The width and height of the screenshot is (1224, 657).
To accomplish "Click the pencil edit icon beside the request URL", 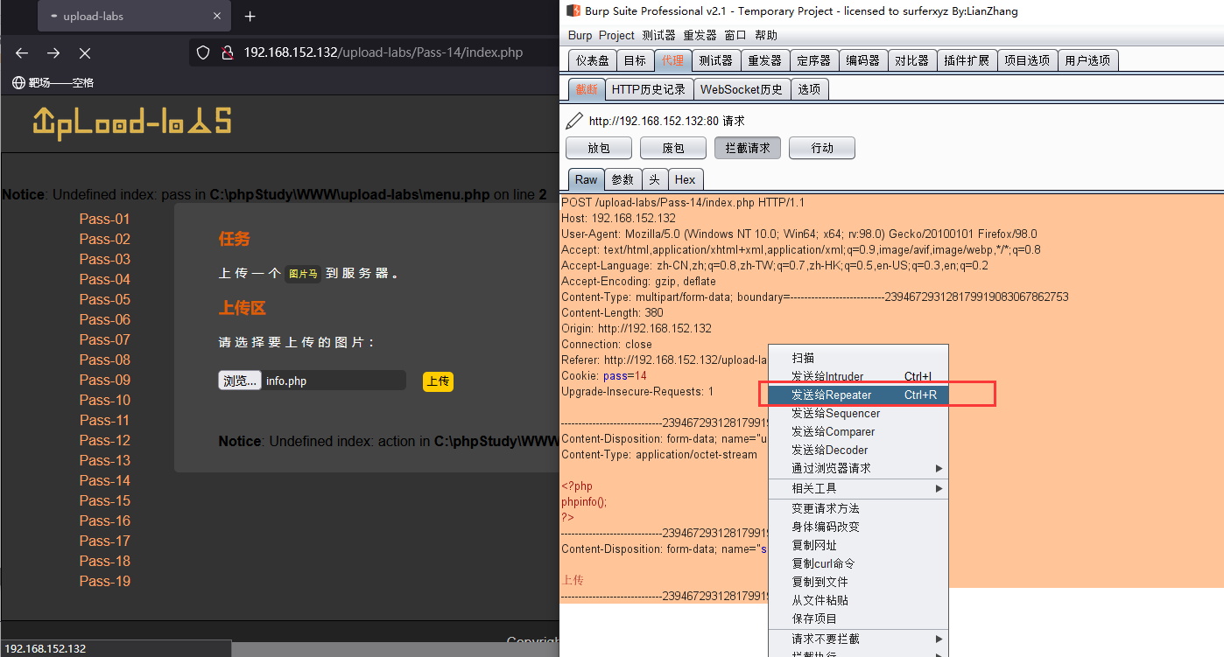I will coord(573,121).
